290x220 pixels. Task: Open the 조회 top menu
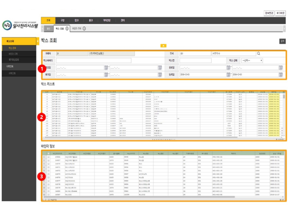coord(48,20)
